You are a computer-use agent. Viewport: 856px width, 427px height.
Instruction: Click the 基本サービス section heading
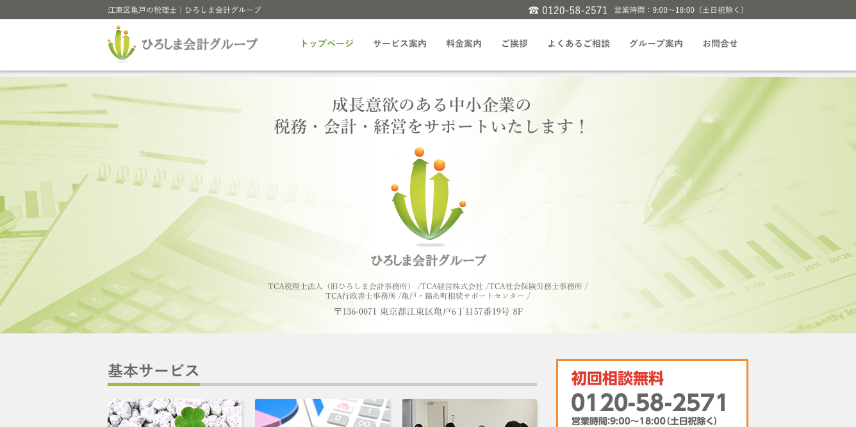pyautogui.click(x=152, y=371)
